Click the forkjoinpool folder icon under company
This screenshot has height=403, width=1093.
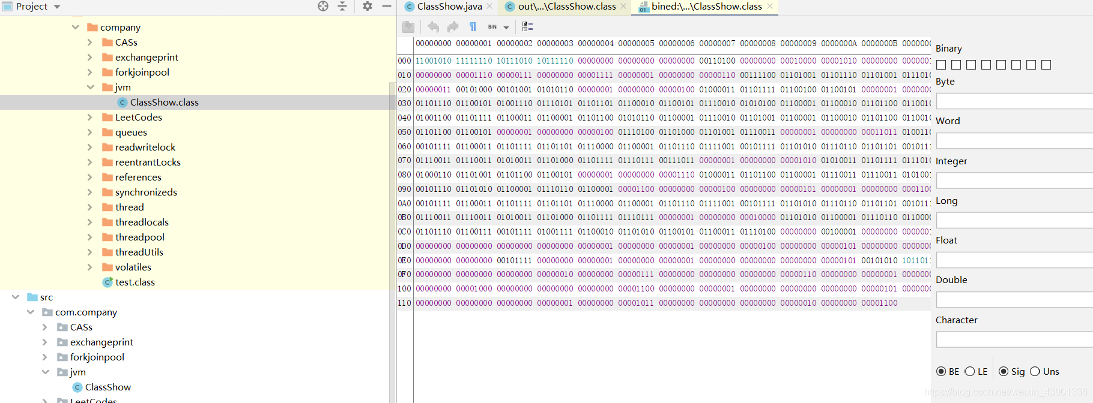tap(107, 72)
